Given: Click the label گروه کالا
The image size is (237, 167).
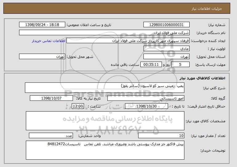Looking at the screenshot, I should click(218, 98).
